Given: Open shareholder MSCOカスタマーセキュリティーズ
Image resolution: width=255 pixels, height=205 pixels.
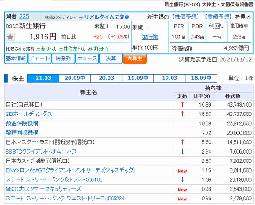Looking at the screenshot, I should point(43,189).
